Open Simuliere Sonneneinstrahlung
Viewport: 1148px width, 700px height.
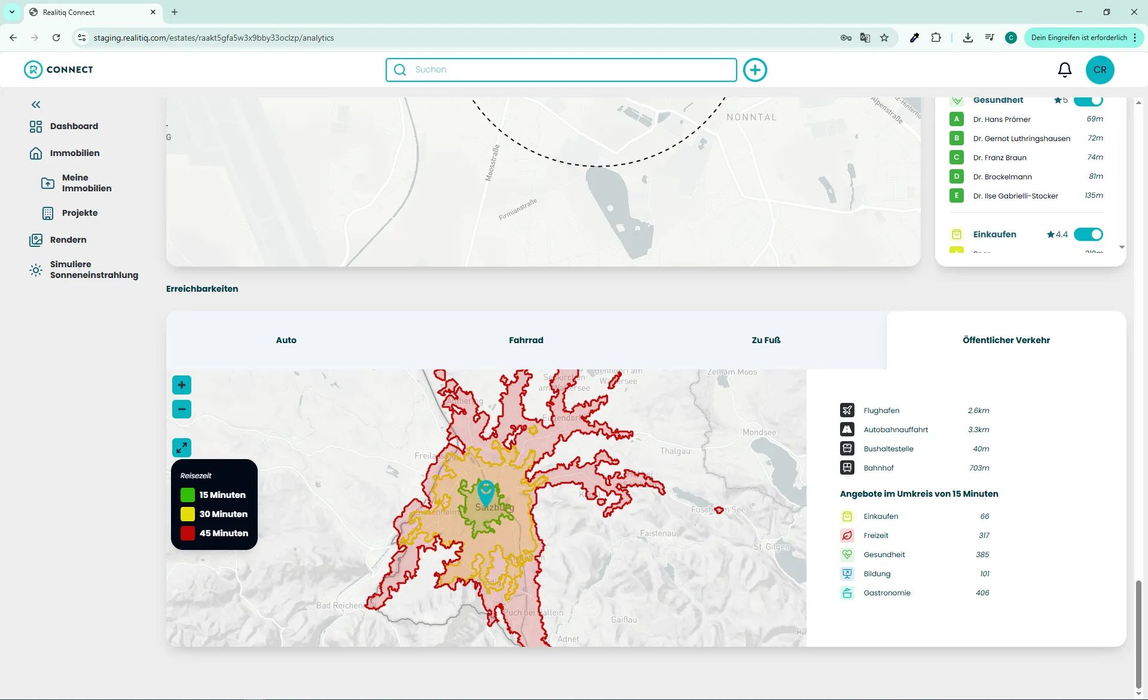point(94,270)
